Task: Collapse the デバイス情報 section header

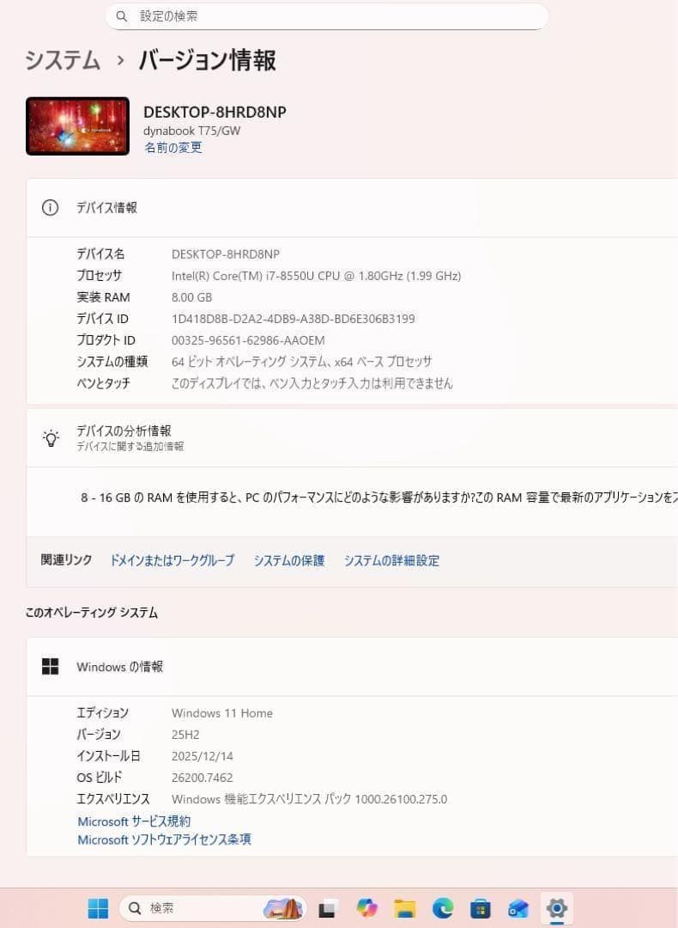Action: (x=352, y=208)
